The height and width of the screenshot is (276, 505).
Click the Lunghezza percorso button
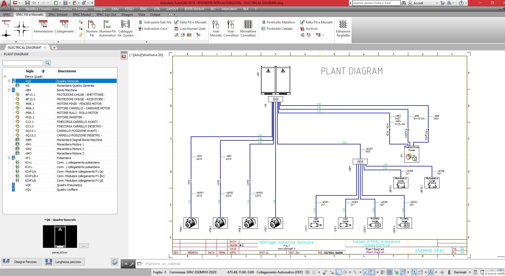click(64, 262)
